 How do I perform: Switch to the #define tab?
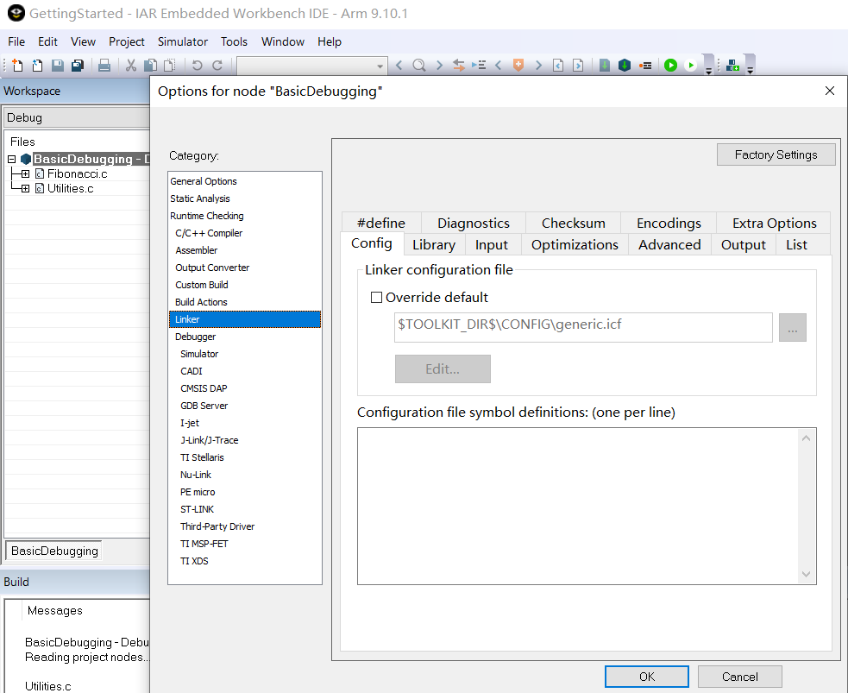tap(381, 223)
